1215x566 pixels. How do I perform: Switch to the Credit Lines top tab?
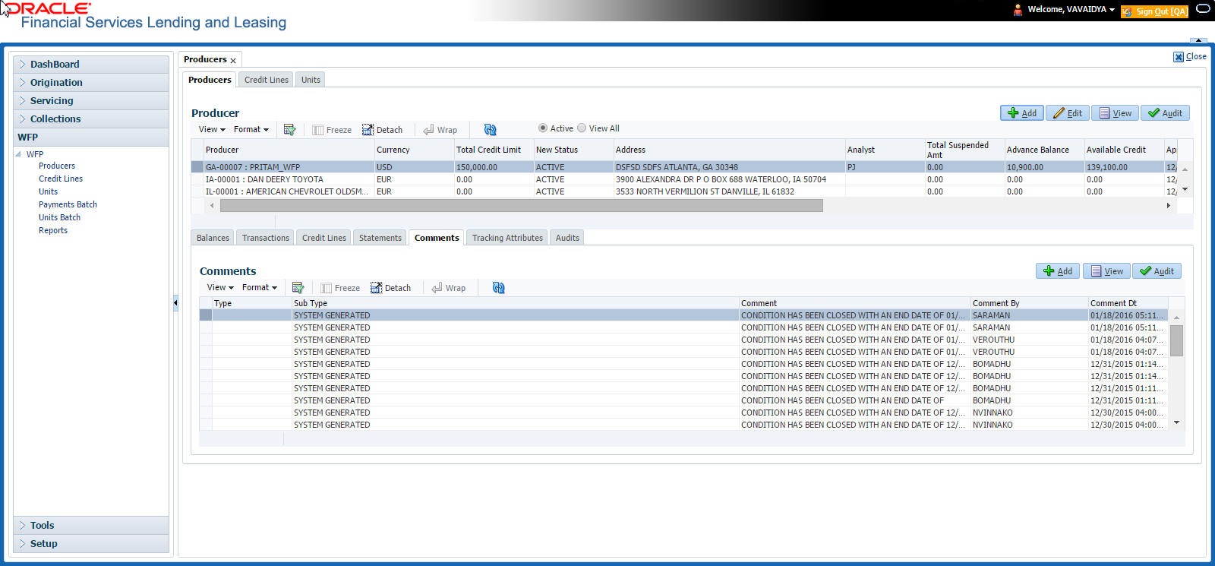point(267,80)
